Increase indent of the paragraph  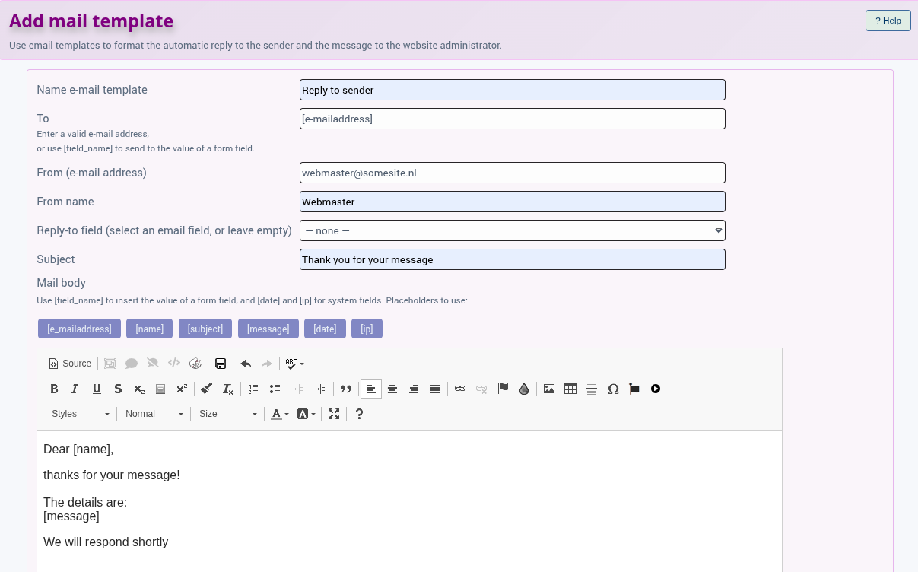[321, 389]
